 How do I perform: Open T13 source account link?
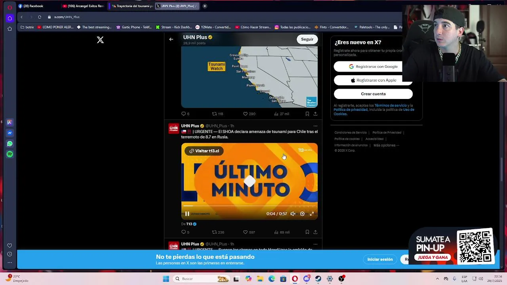191,224
